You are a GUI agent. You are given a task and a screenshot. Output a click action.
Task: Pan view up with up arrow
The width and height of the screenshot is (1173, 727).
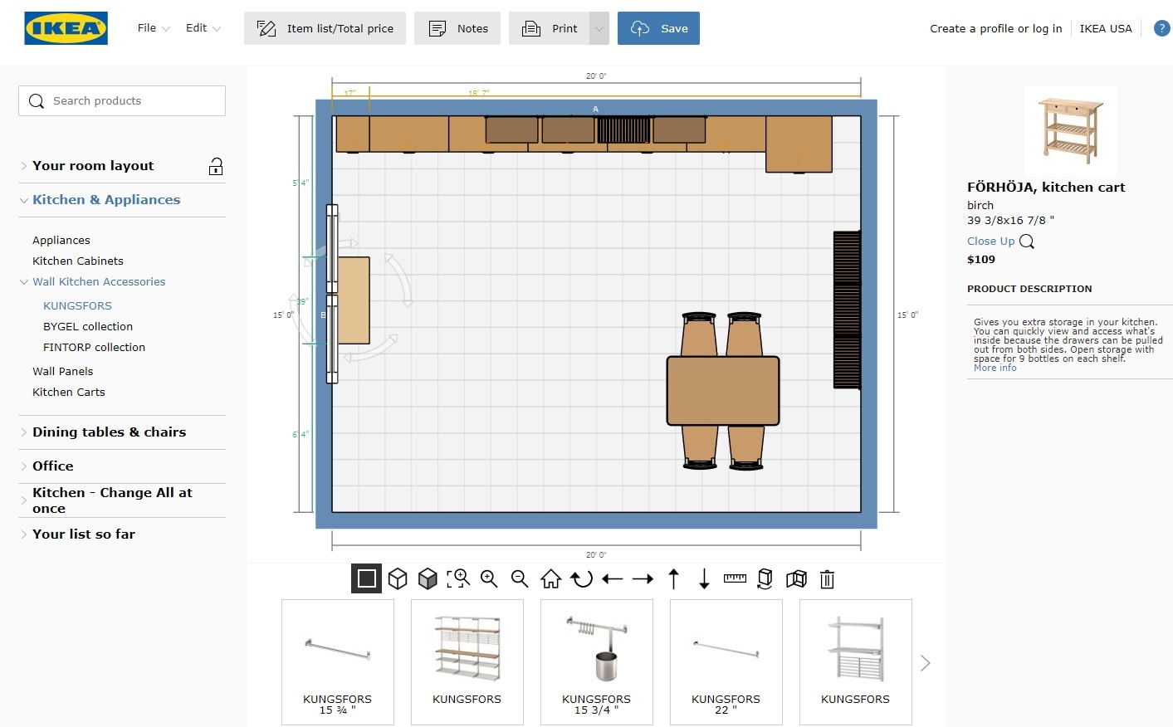tap(674, 578)
